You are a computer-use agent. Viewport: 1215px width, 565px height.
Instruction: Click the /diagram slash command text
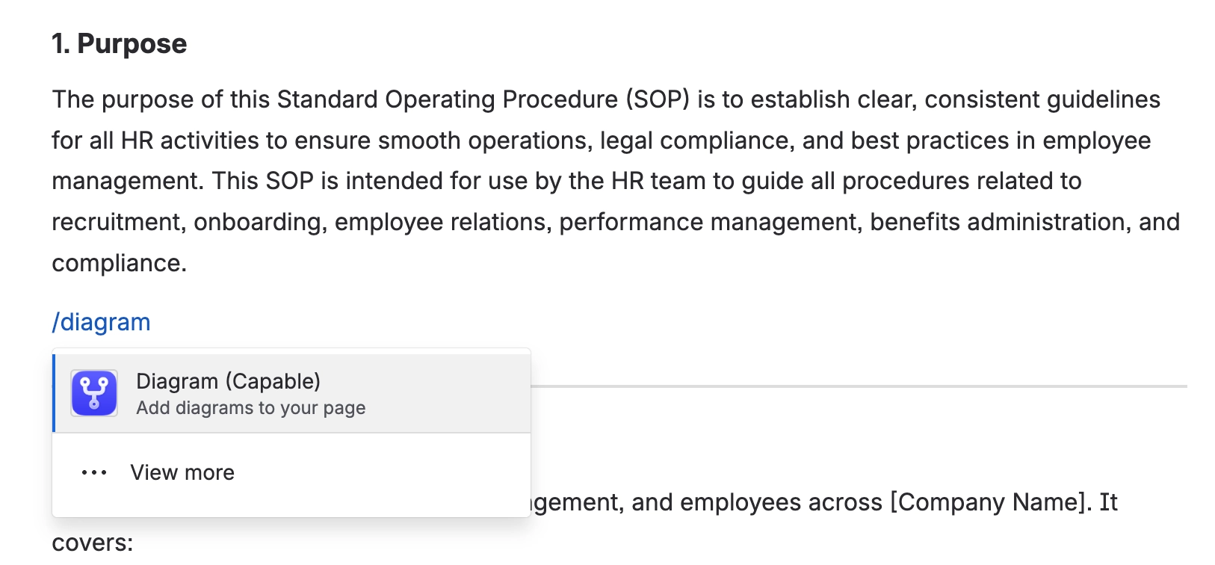pos(100,321)
